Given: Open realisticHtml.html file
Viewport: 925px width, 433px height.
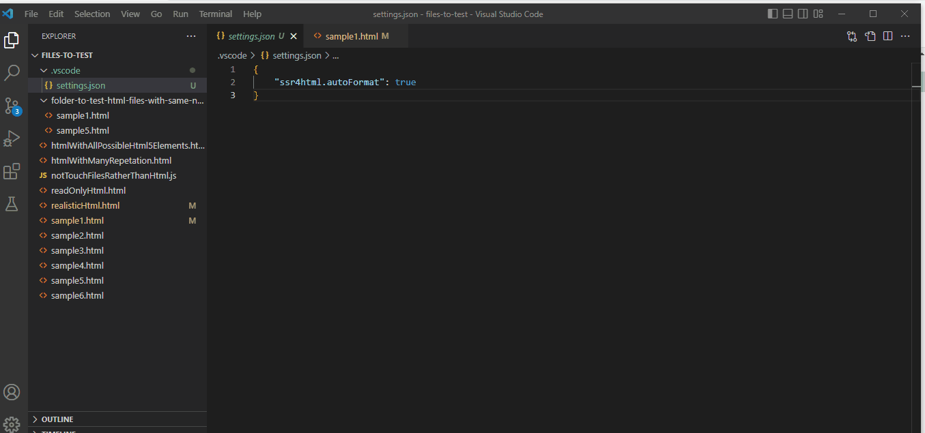Looking at the screenshot, I should [117, 205].
